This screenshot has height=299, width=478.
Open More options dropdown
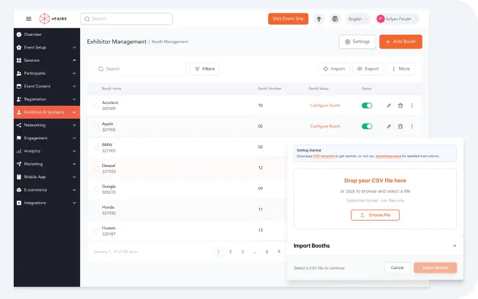400,69
